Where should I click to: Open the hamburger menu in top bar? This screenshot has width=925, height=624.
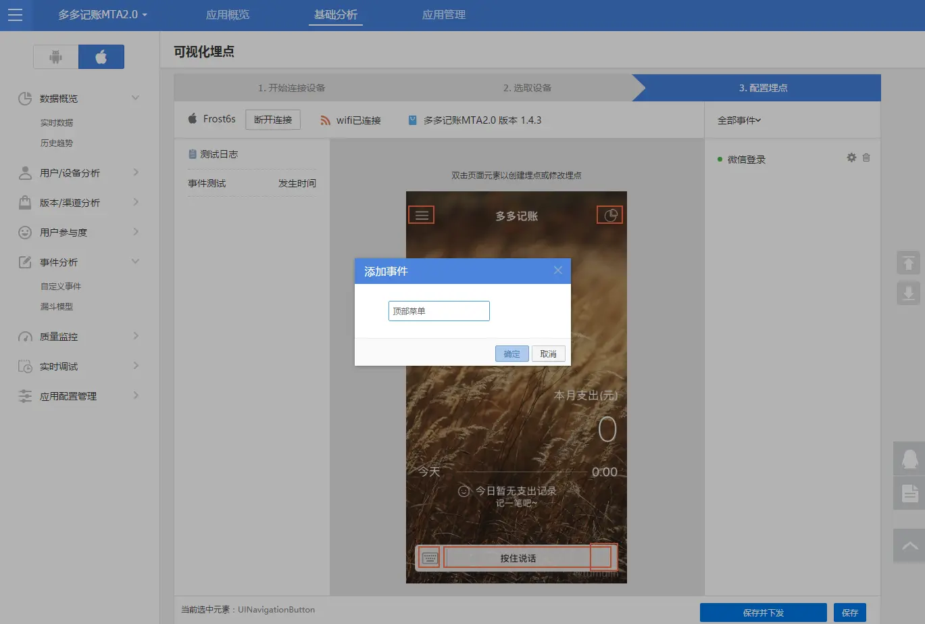coord(15,15)
